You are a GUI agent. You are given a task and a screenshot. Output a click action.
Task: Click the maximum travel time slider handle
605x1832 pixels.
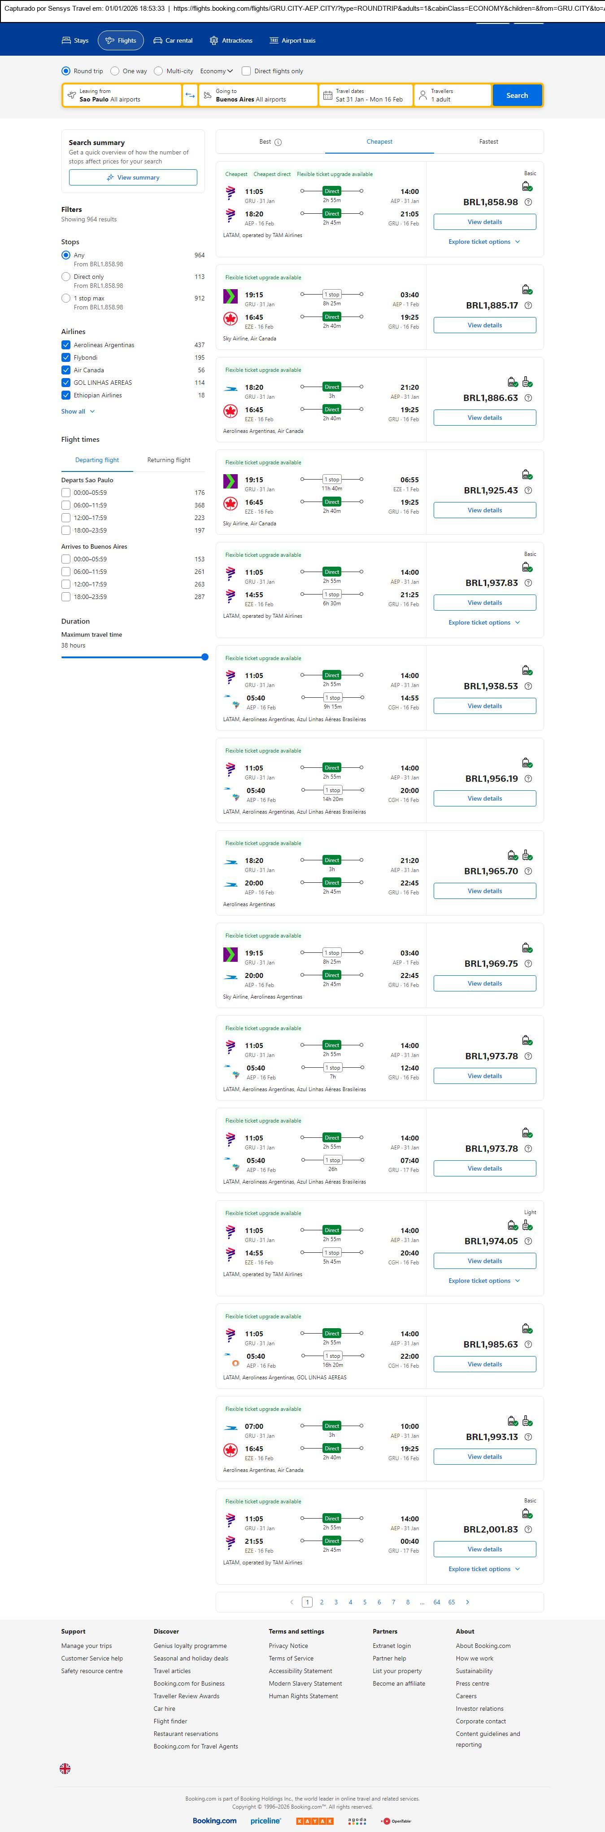205,657
